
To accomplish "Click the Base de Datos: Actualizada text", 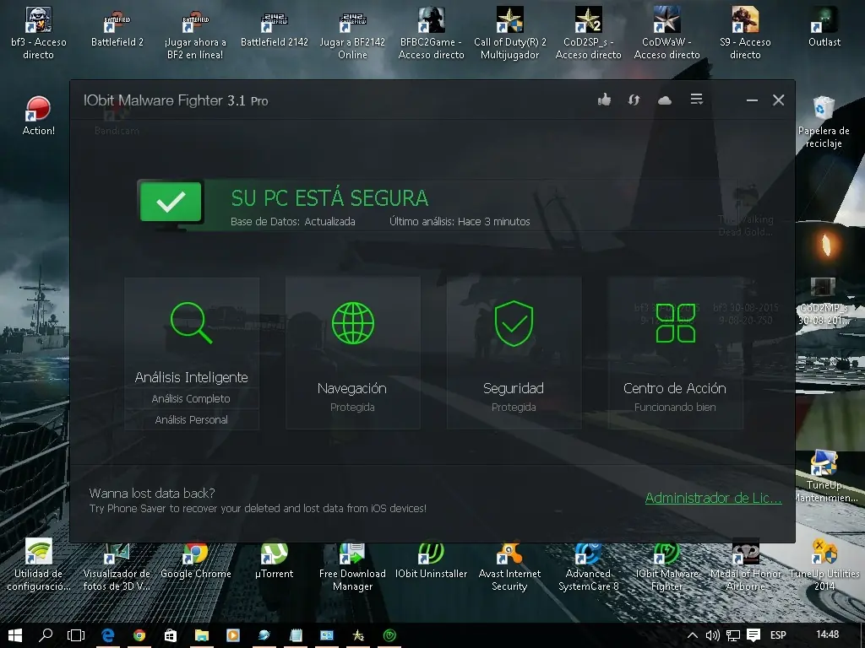I will 293,222.
